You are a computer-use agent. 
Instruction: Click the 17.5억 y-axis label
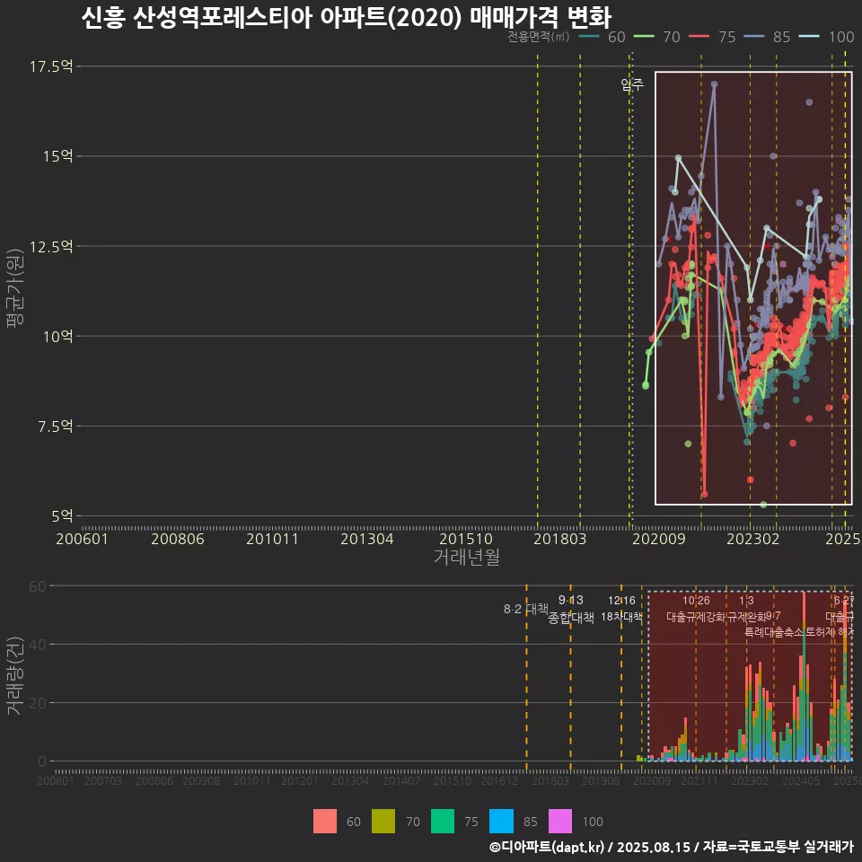51,66
